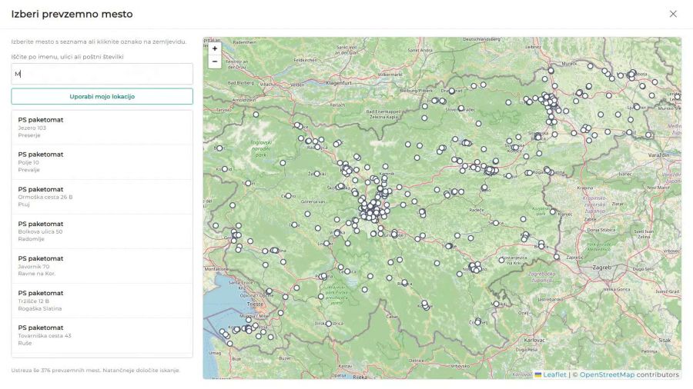Click the Karlovac label on map
This screenshot has height=389, width=693.
point(534,340)
